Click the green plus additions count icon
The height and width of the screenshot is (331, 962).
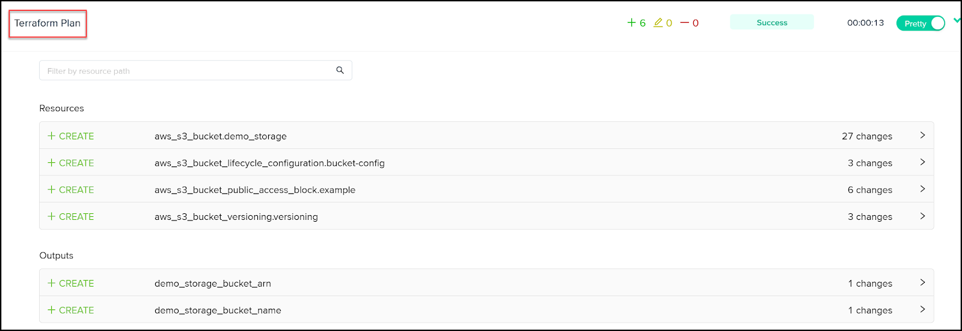click(631, 23)
